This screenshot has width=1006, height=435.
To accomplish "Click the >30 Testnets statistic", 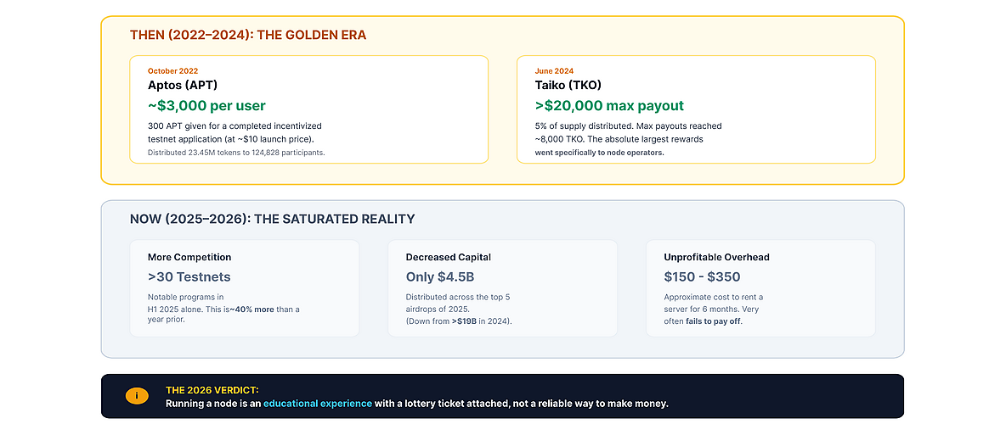I will (x=189, y=276).
